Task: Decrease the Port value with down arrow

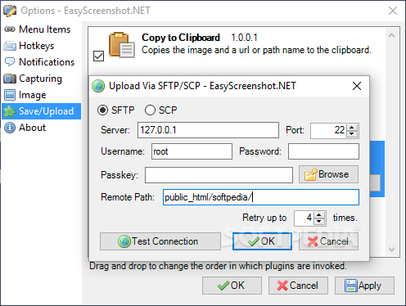Action: (x=352, y=133)
